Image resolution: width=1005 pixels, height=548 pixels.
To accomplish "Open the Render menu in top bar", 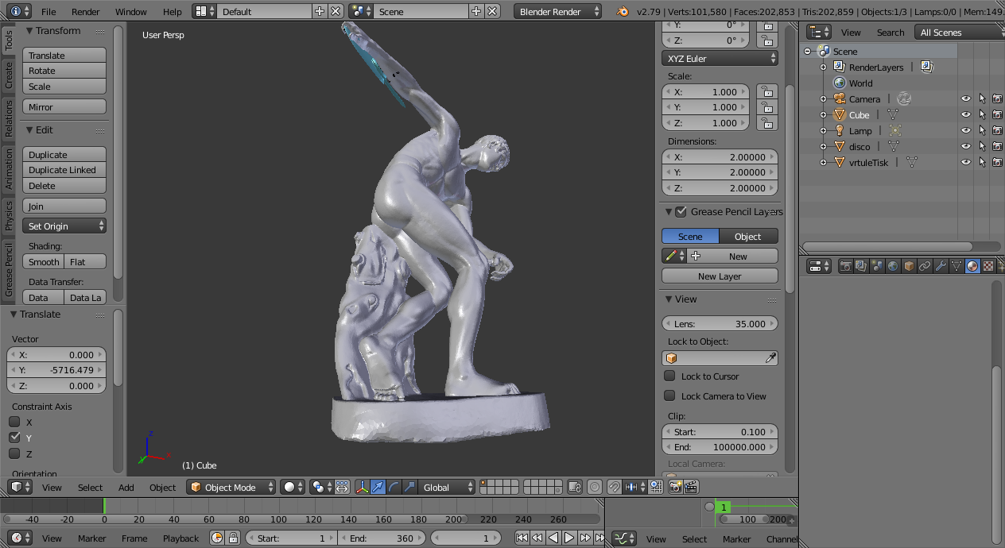I will [85, 11].
